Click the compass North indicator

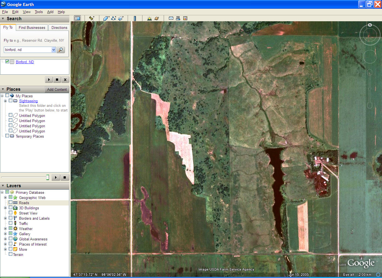(x=370, y=25)
